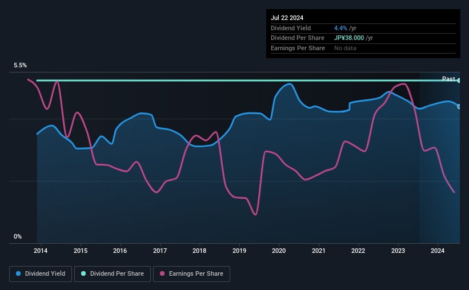Select the 2024 label on the time axis
Screen dimensions: 469x290
[437, 251]
